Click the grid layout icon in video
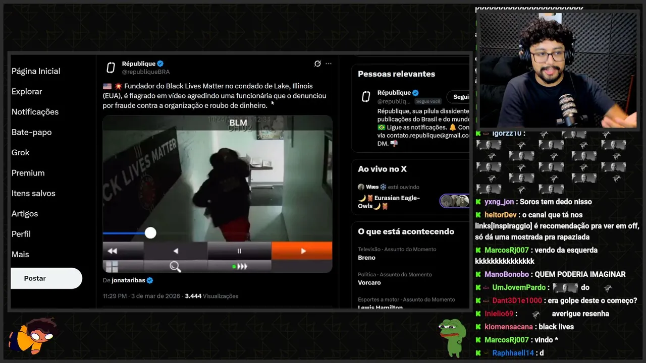 (112, 267)
